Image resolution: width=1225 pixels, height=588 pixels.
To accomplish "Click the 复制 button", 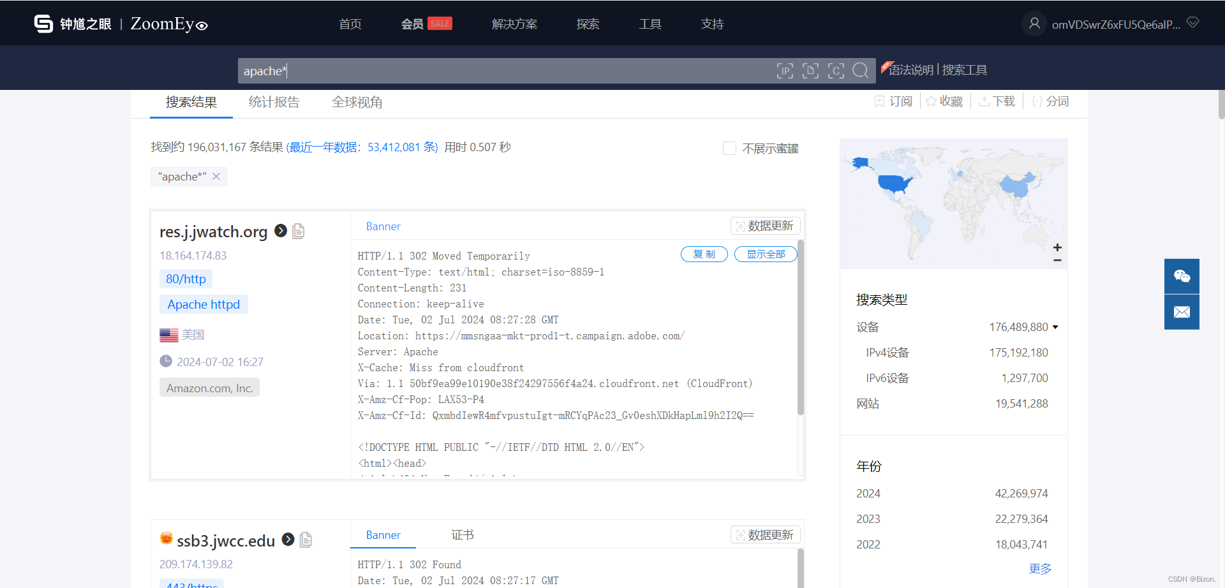I will point(704,254).
